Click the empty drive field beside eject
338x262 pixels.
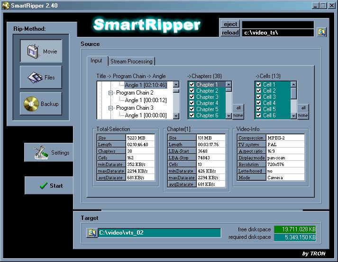click(x=278, y=24)
